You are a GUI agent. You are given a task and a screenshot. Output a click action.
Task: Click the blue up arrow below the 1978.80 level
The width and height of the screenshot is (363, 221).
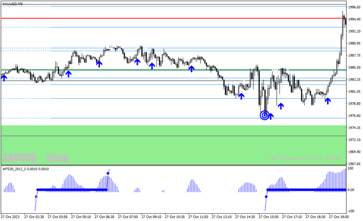(281, 106)
